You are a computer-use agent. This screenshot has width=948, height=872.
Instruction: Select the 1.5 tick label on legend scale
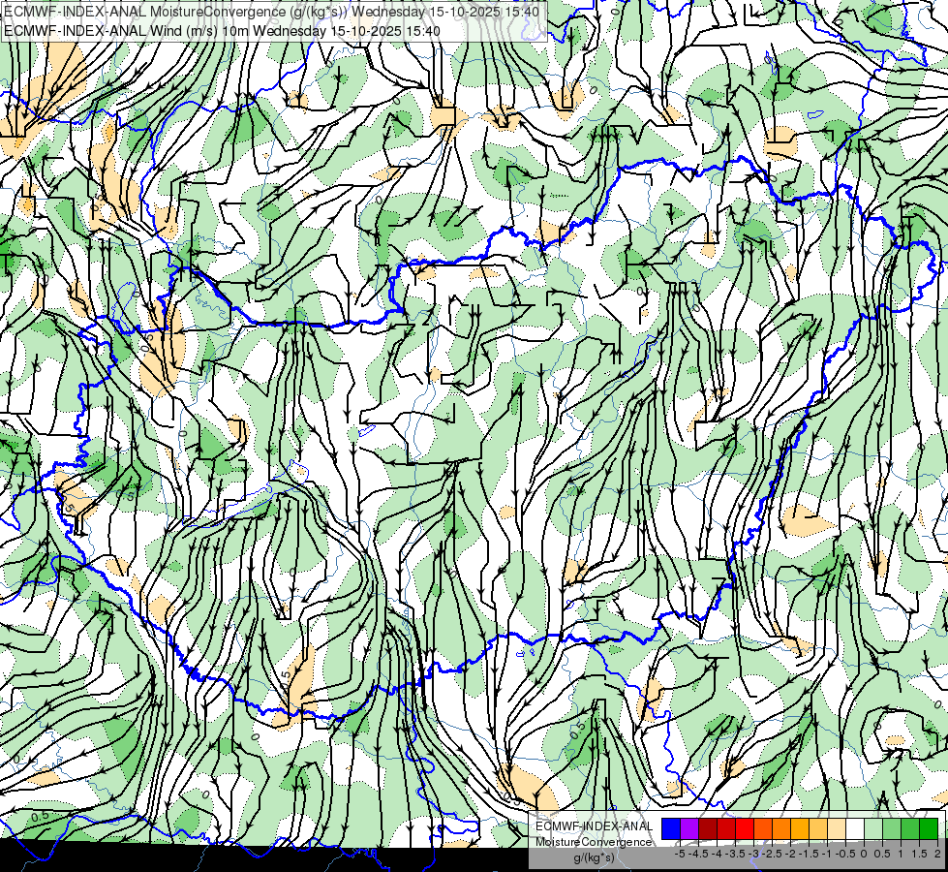click(918, 854)
